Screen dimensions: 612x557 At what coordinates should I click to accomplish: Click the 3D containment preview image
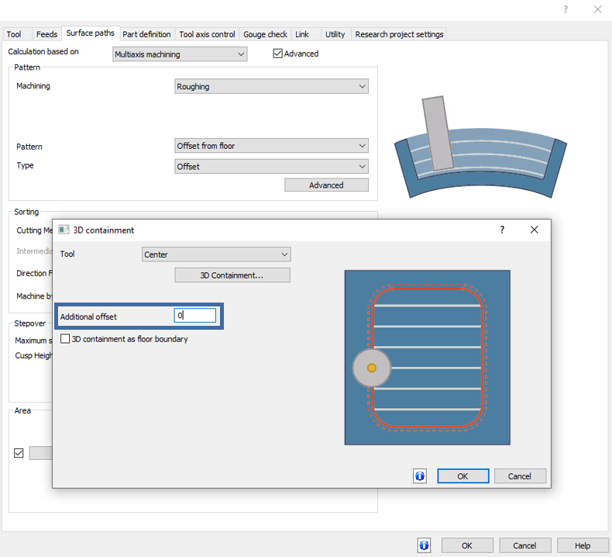pos(428,358)
